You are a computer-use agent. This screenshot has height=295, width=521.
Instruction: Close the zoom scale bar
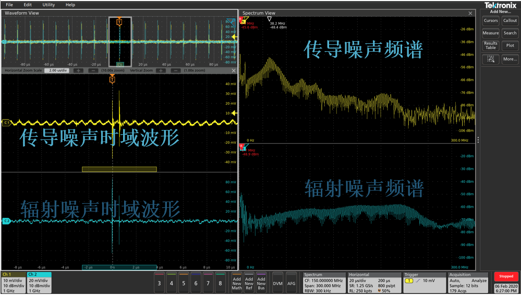(x=233, y=70)
